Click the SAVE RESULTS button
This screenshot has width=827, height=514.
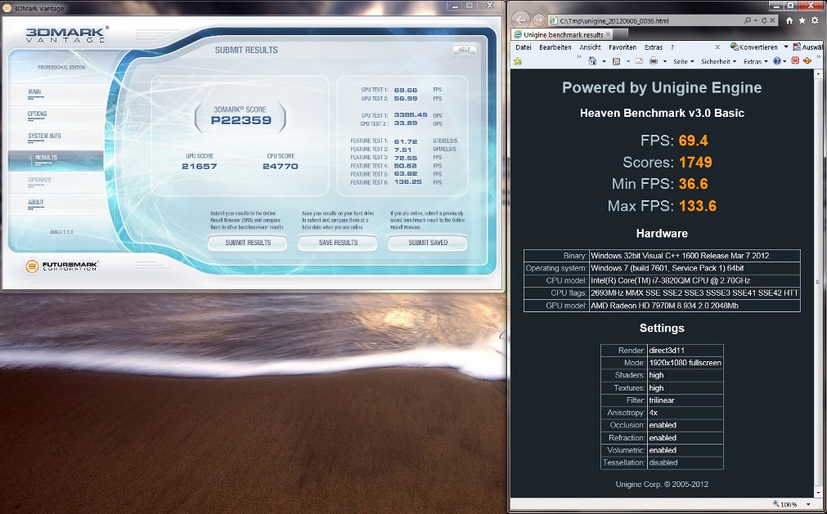(x=338, y=243)
